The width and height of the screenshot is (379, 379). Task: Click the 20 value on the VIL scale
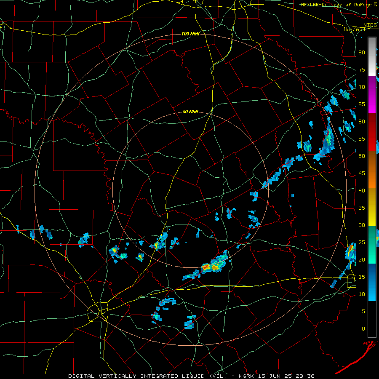362,260
